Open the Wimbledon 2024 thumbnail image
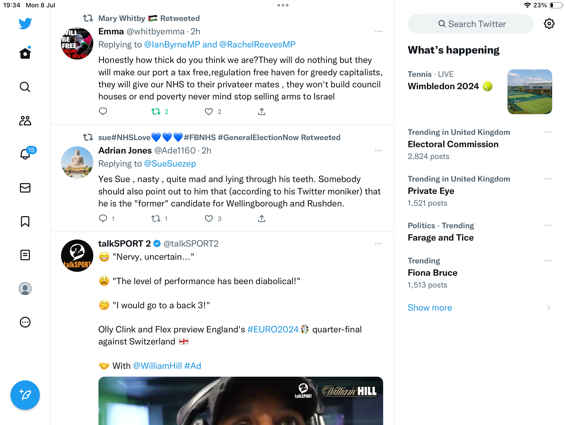Screen dimensions: 566x425 530,92
